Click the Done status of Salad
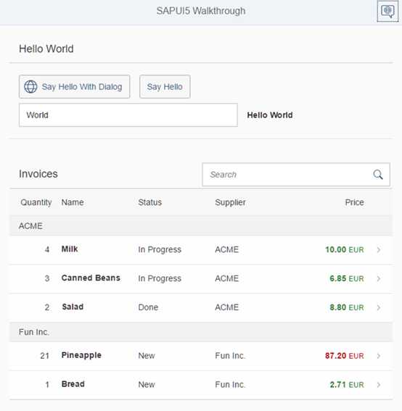The image size is (402, 411). pos(148,307)
